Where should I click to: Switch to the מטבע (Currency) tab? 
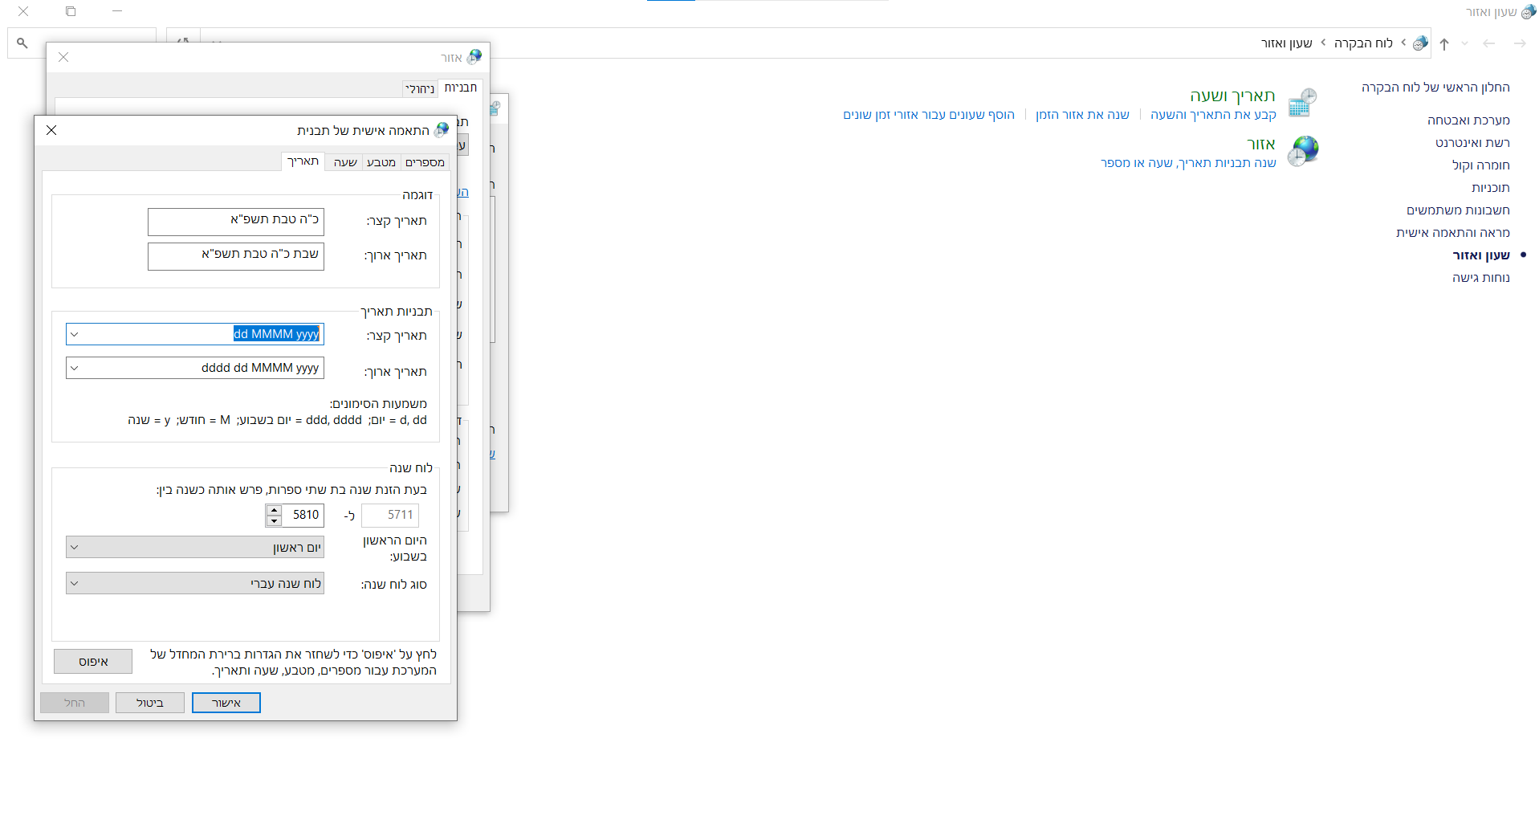(x=381, y=162)
